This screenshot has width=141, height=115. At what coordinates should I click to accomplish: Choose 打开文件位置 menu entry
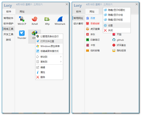coord(49,41)
